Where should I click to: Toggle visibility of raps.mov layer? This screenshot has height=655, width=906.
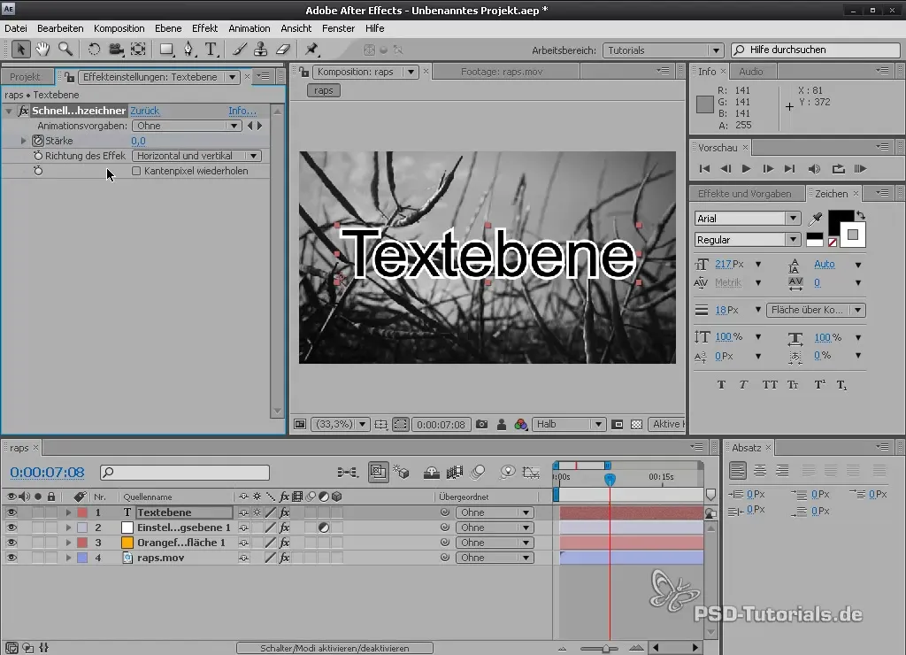[12, 558]
